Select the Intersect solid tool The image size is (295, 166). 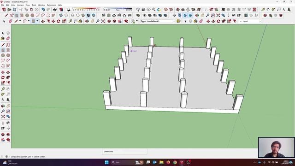[x=144, y=15]
